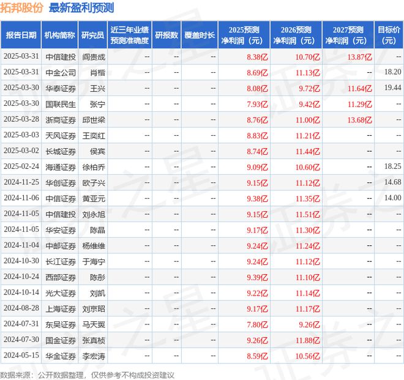This screenshot has height=380, width=404.
Task: Click the 最新盈利预测 title text
Action: click(x=81, y=8)
